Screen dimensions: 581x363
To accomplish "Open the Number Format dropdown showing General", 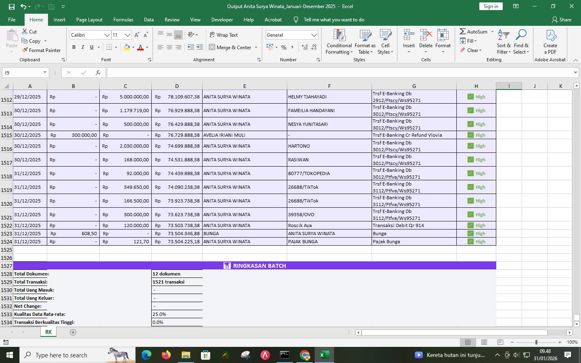I will click(x=314, y=35).
